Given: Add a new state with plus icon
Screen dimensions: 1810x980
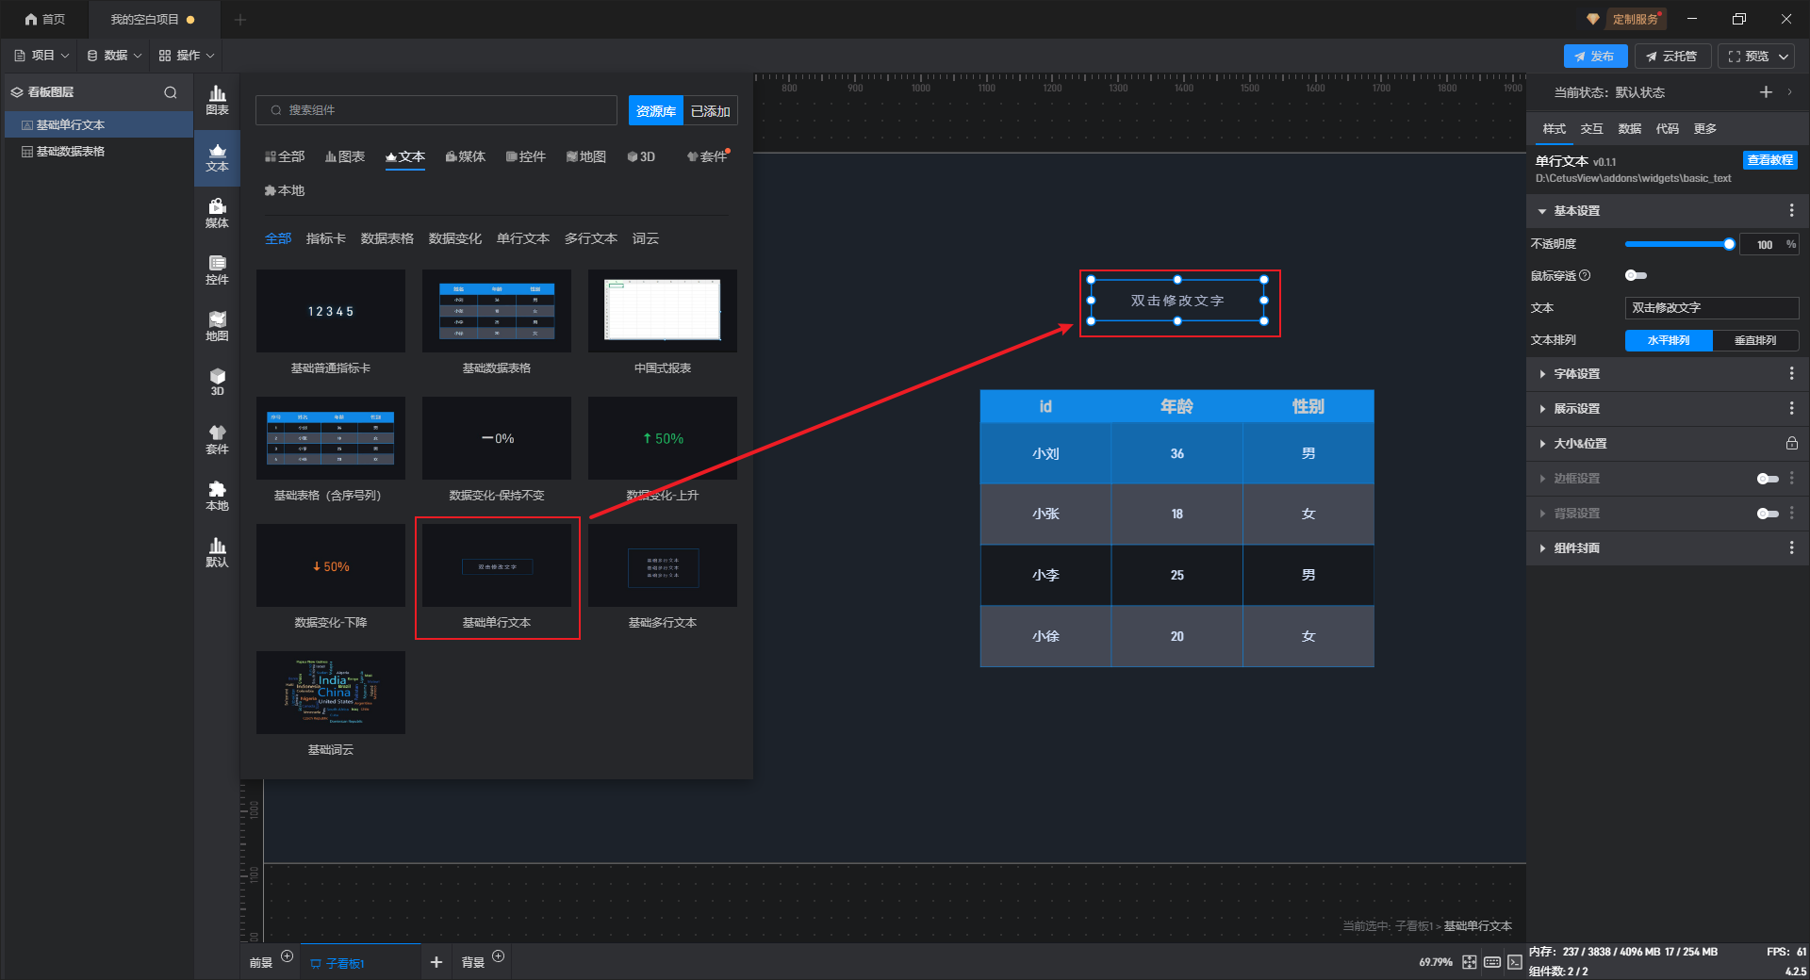Looking at the screenshot, I should click(x=1766, y=91).
